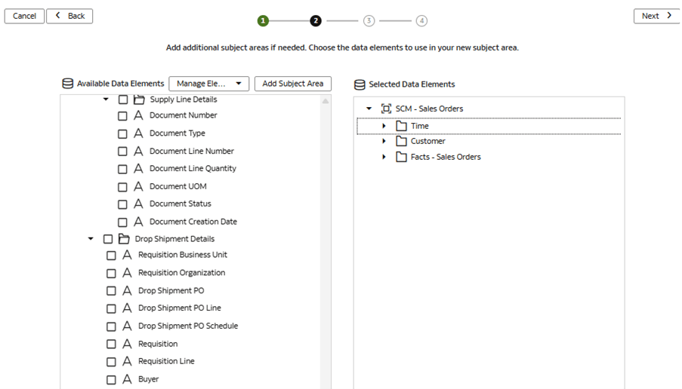Viewport: 682px width, 389px height.
Task: Click the Next button
Action: 656,16
